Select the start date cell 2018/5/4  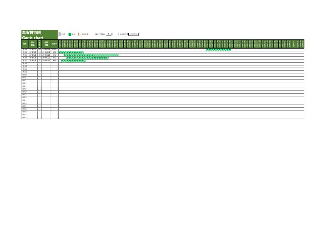pyautogui.click(x=33, y=61)
